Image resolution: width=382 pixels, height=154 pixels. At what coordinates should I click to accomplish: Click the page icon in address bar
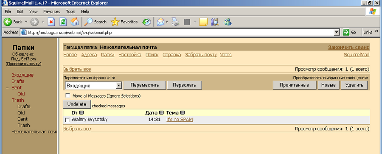pyautogui.click(x=23, y=32)
